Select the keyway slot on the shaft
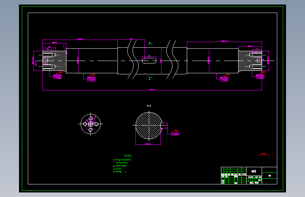This screenshot has height=197, width=305. (x=149, y=61)
